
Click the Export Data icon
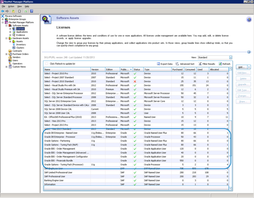(x=159, y=64)
